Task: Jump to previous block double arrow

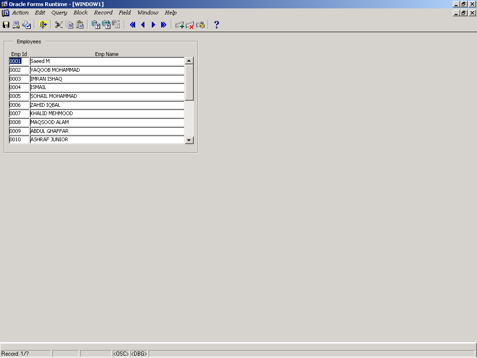Action: [132, 25]
